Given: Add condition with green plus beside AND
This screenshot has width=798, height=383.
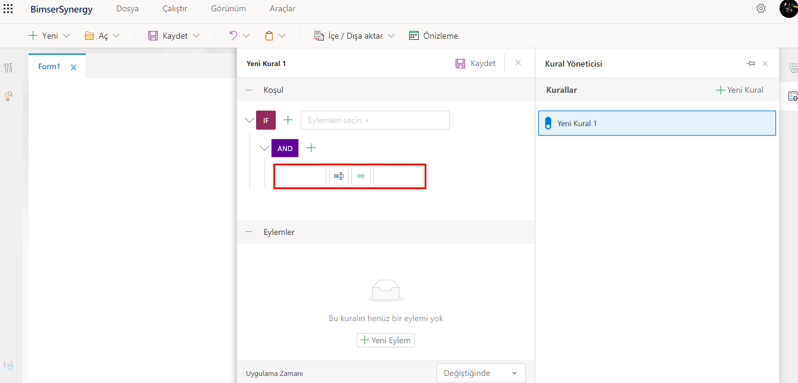Looking at the screenshot, I should (311, 147).
